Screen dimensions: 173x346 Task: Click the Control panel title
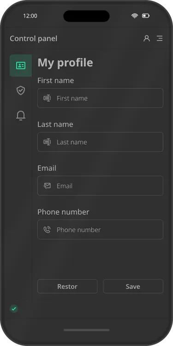[x=34, y=39]
